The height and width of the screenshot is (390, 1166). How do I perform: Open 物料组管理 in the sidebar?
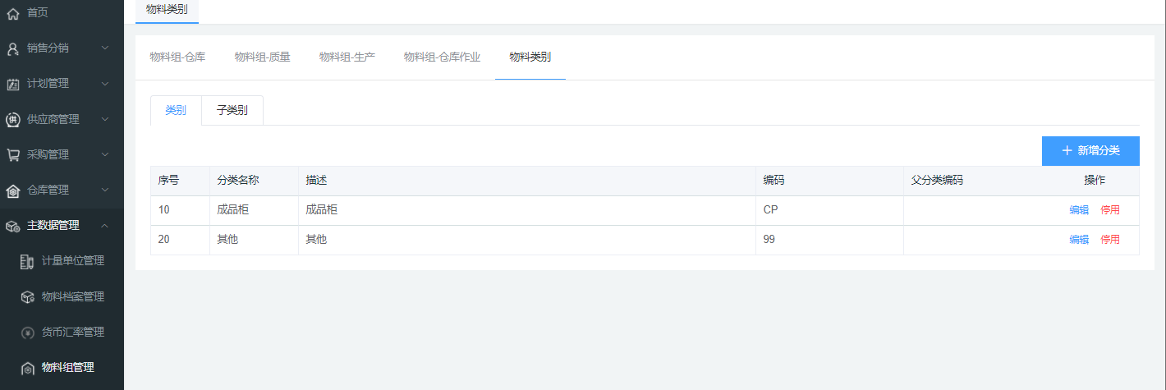tap(67, 368)
